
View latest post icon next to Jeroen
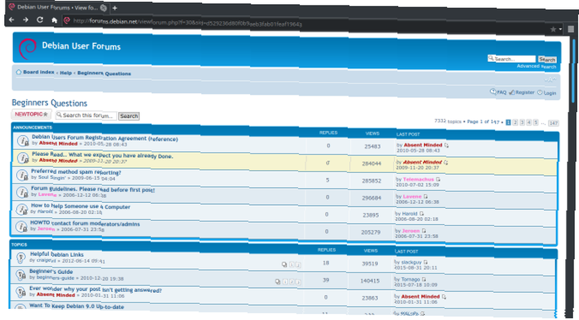[x=424, y=231]
